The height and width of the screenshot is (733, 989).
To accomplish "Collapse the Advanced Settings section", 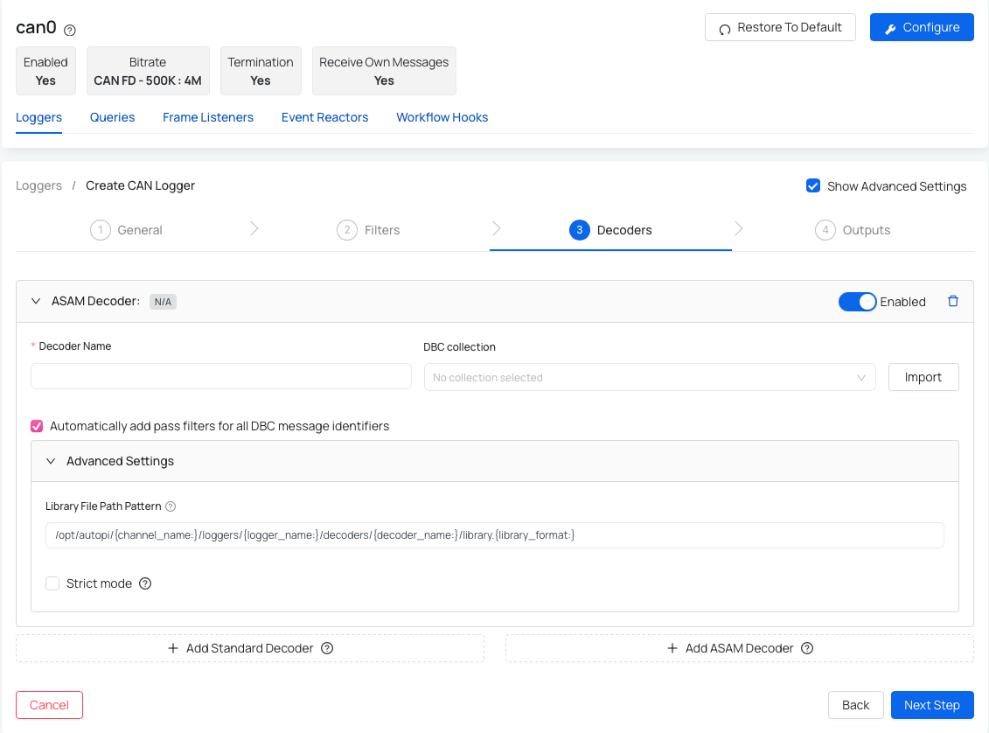I will point(51,461).
